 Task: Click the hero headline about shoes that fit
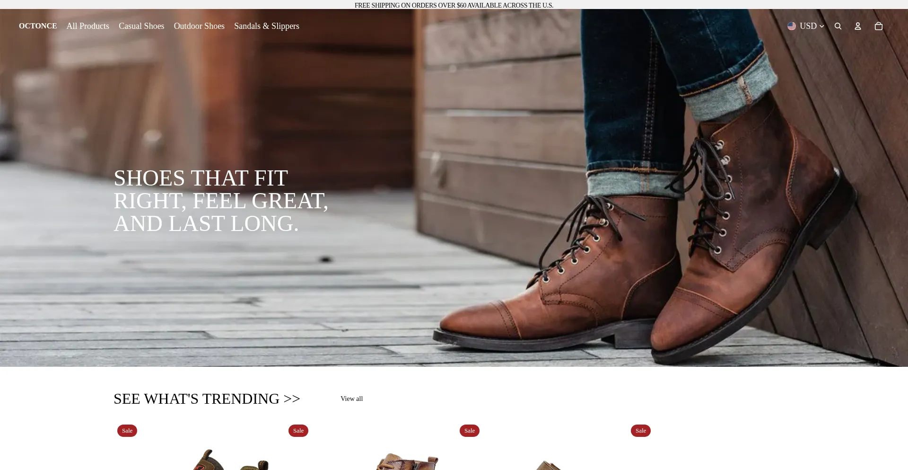coord(221,201)
